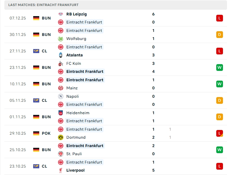Screen dimensions: 230x175
Task: Click the German flag on 07.12.25 row
Action: 36,18
